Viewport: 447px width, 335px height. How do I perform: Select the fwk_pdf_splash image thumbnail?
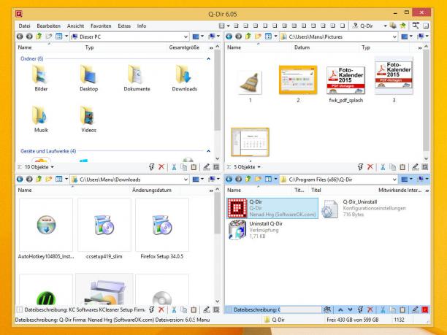345,80
